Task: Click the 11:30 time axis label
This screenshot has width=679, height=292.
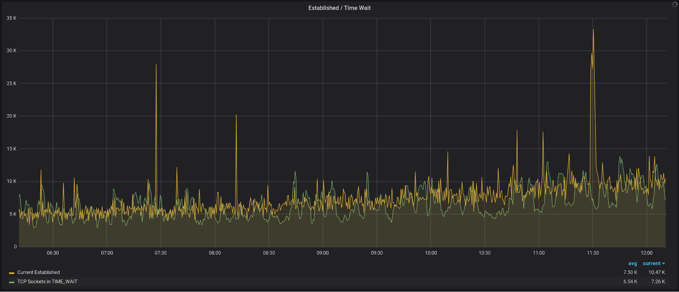Action: (x=593, y=253)
